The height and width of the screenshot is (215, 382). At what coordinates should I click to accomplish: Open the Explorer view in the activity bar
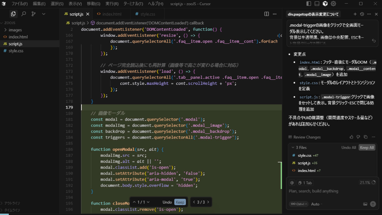click(x=13, y=14)
